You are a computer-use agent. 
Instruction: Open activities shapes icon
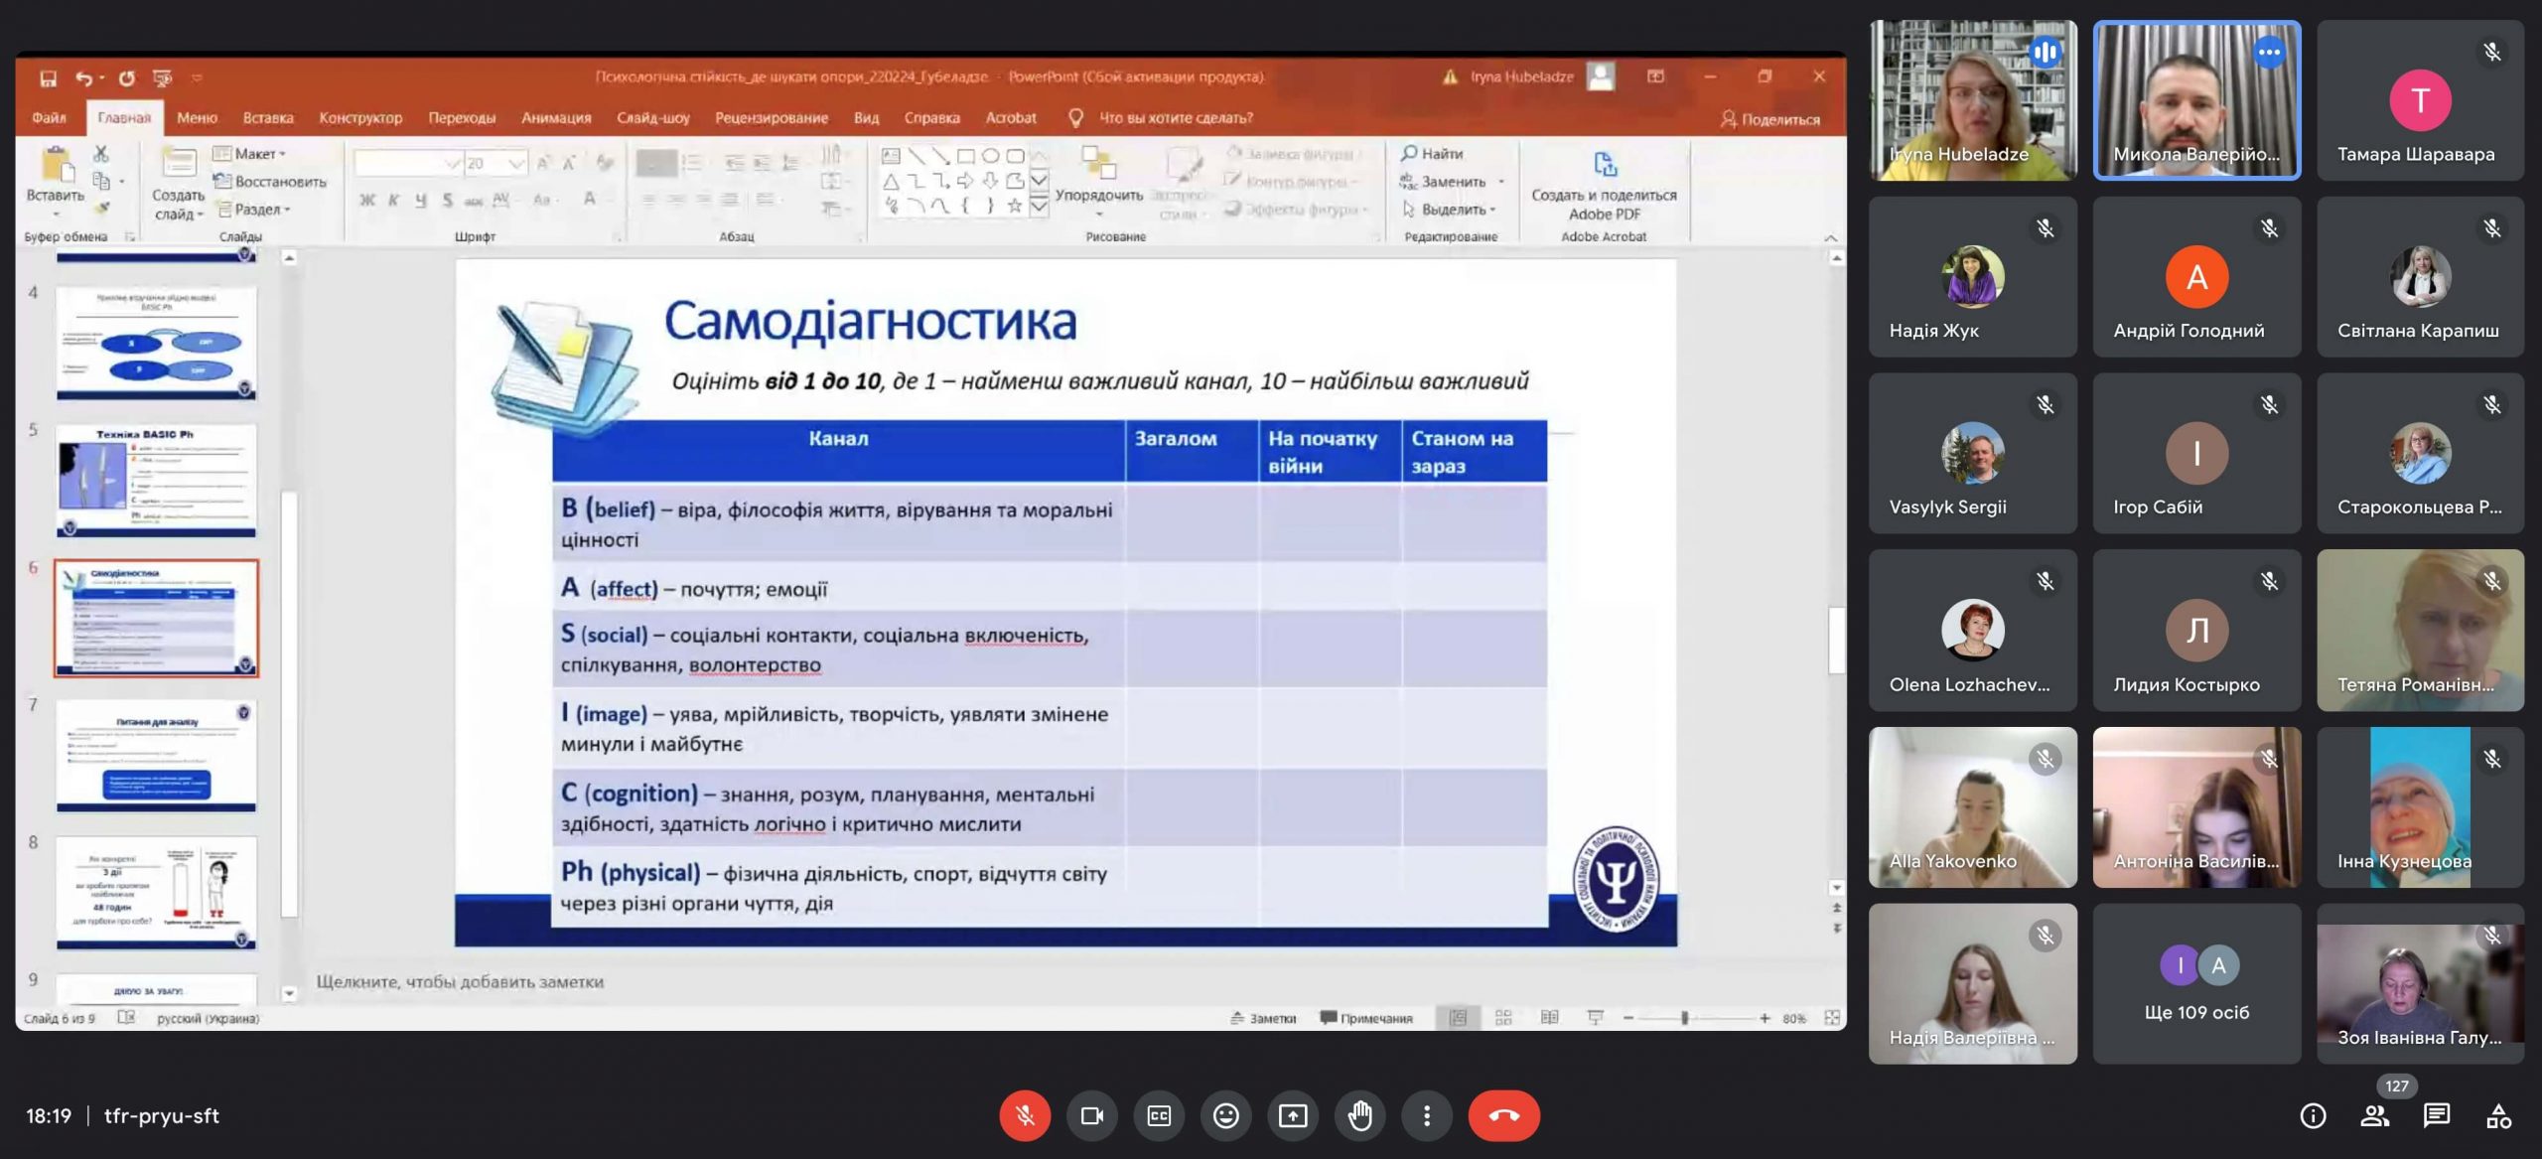point(2498,1116)
